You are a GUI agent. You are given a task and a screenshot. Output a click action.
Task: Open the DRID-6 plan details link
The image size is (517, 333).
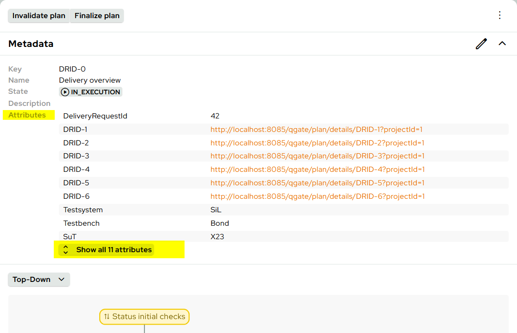tap(317, 196)
